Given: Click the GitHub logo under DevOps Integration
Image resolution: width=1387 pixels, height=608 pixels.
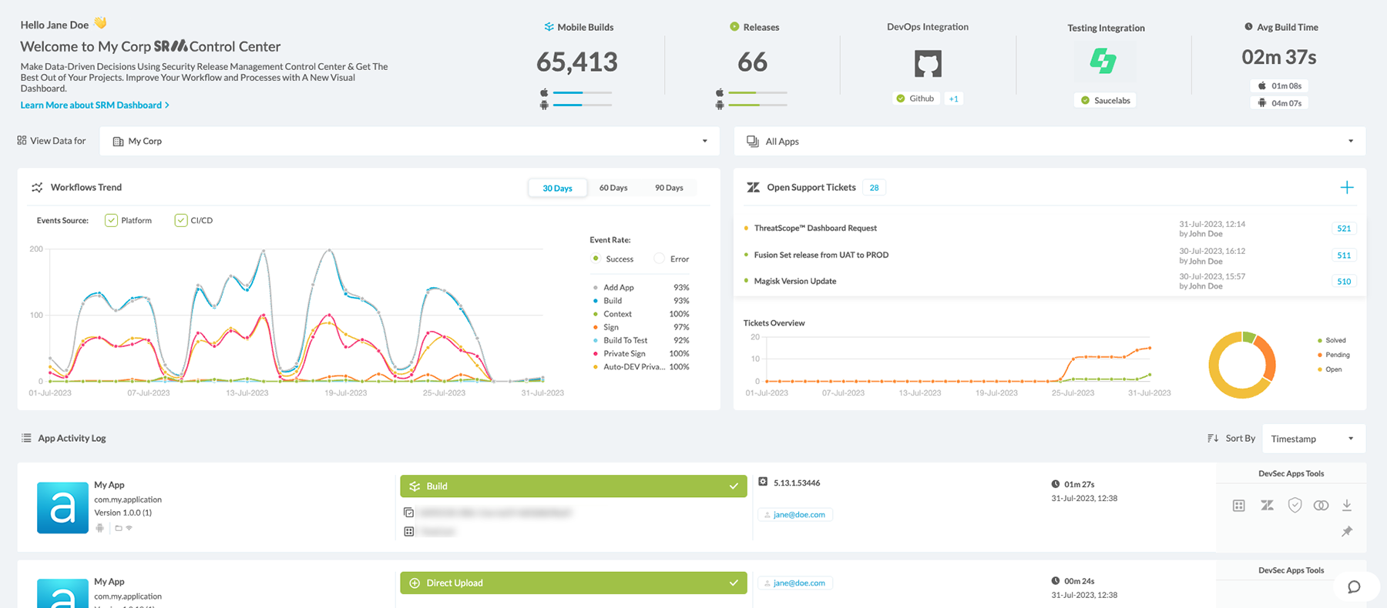Looking at the screenshot, I should click(928, 63).
